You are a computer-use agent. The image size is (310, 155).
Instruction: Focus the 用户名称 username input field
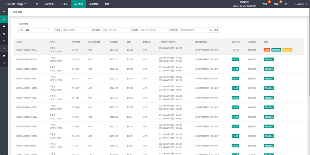(115, 30)
